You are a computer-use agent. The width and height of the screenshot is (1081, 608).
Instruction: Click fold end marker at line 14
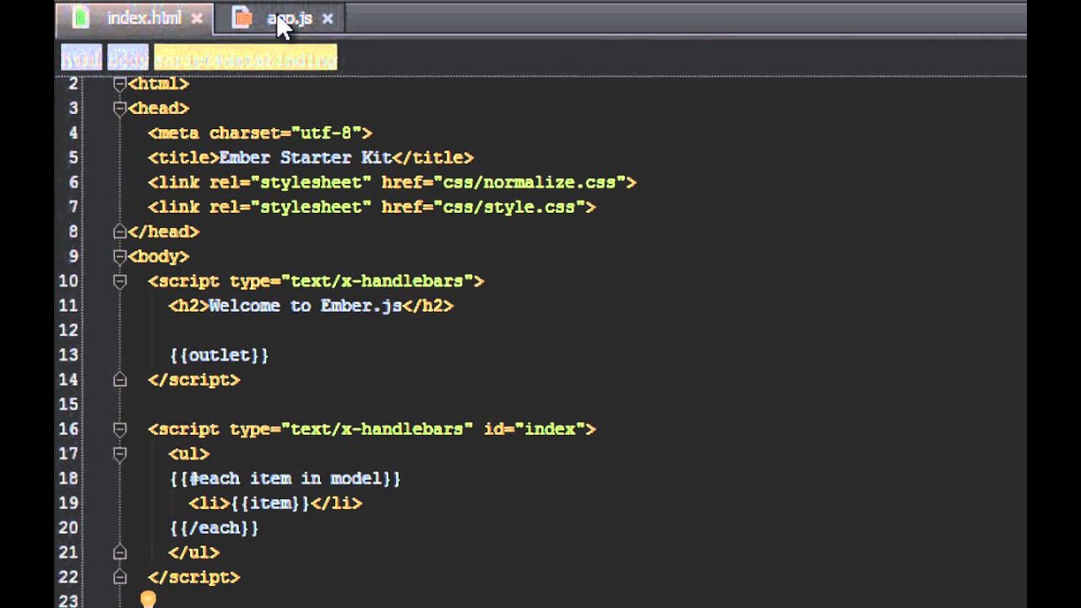tap(119, 379)
